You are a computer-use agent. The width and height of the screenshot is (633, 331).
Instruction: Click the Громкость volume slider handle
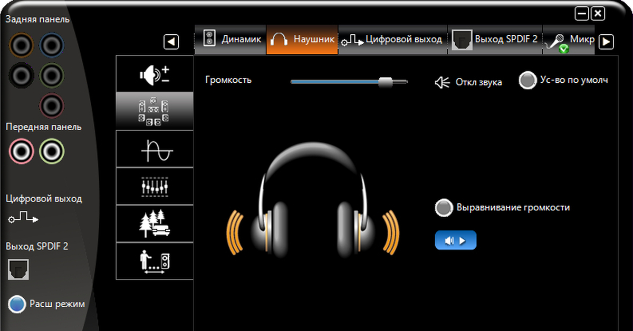[x=386, y=82]
